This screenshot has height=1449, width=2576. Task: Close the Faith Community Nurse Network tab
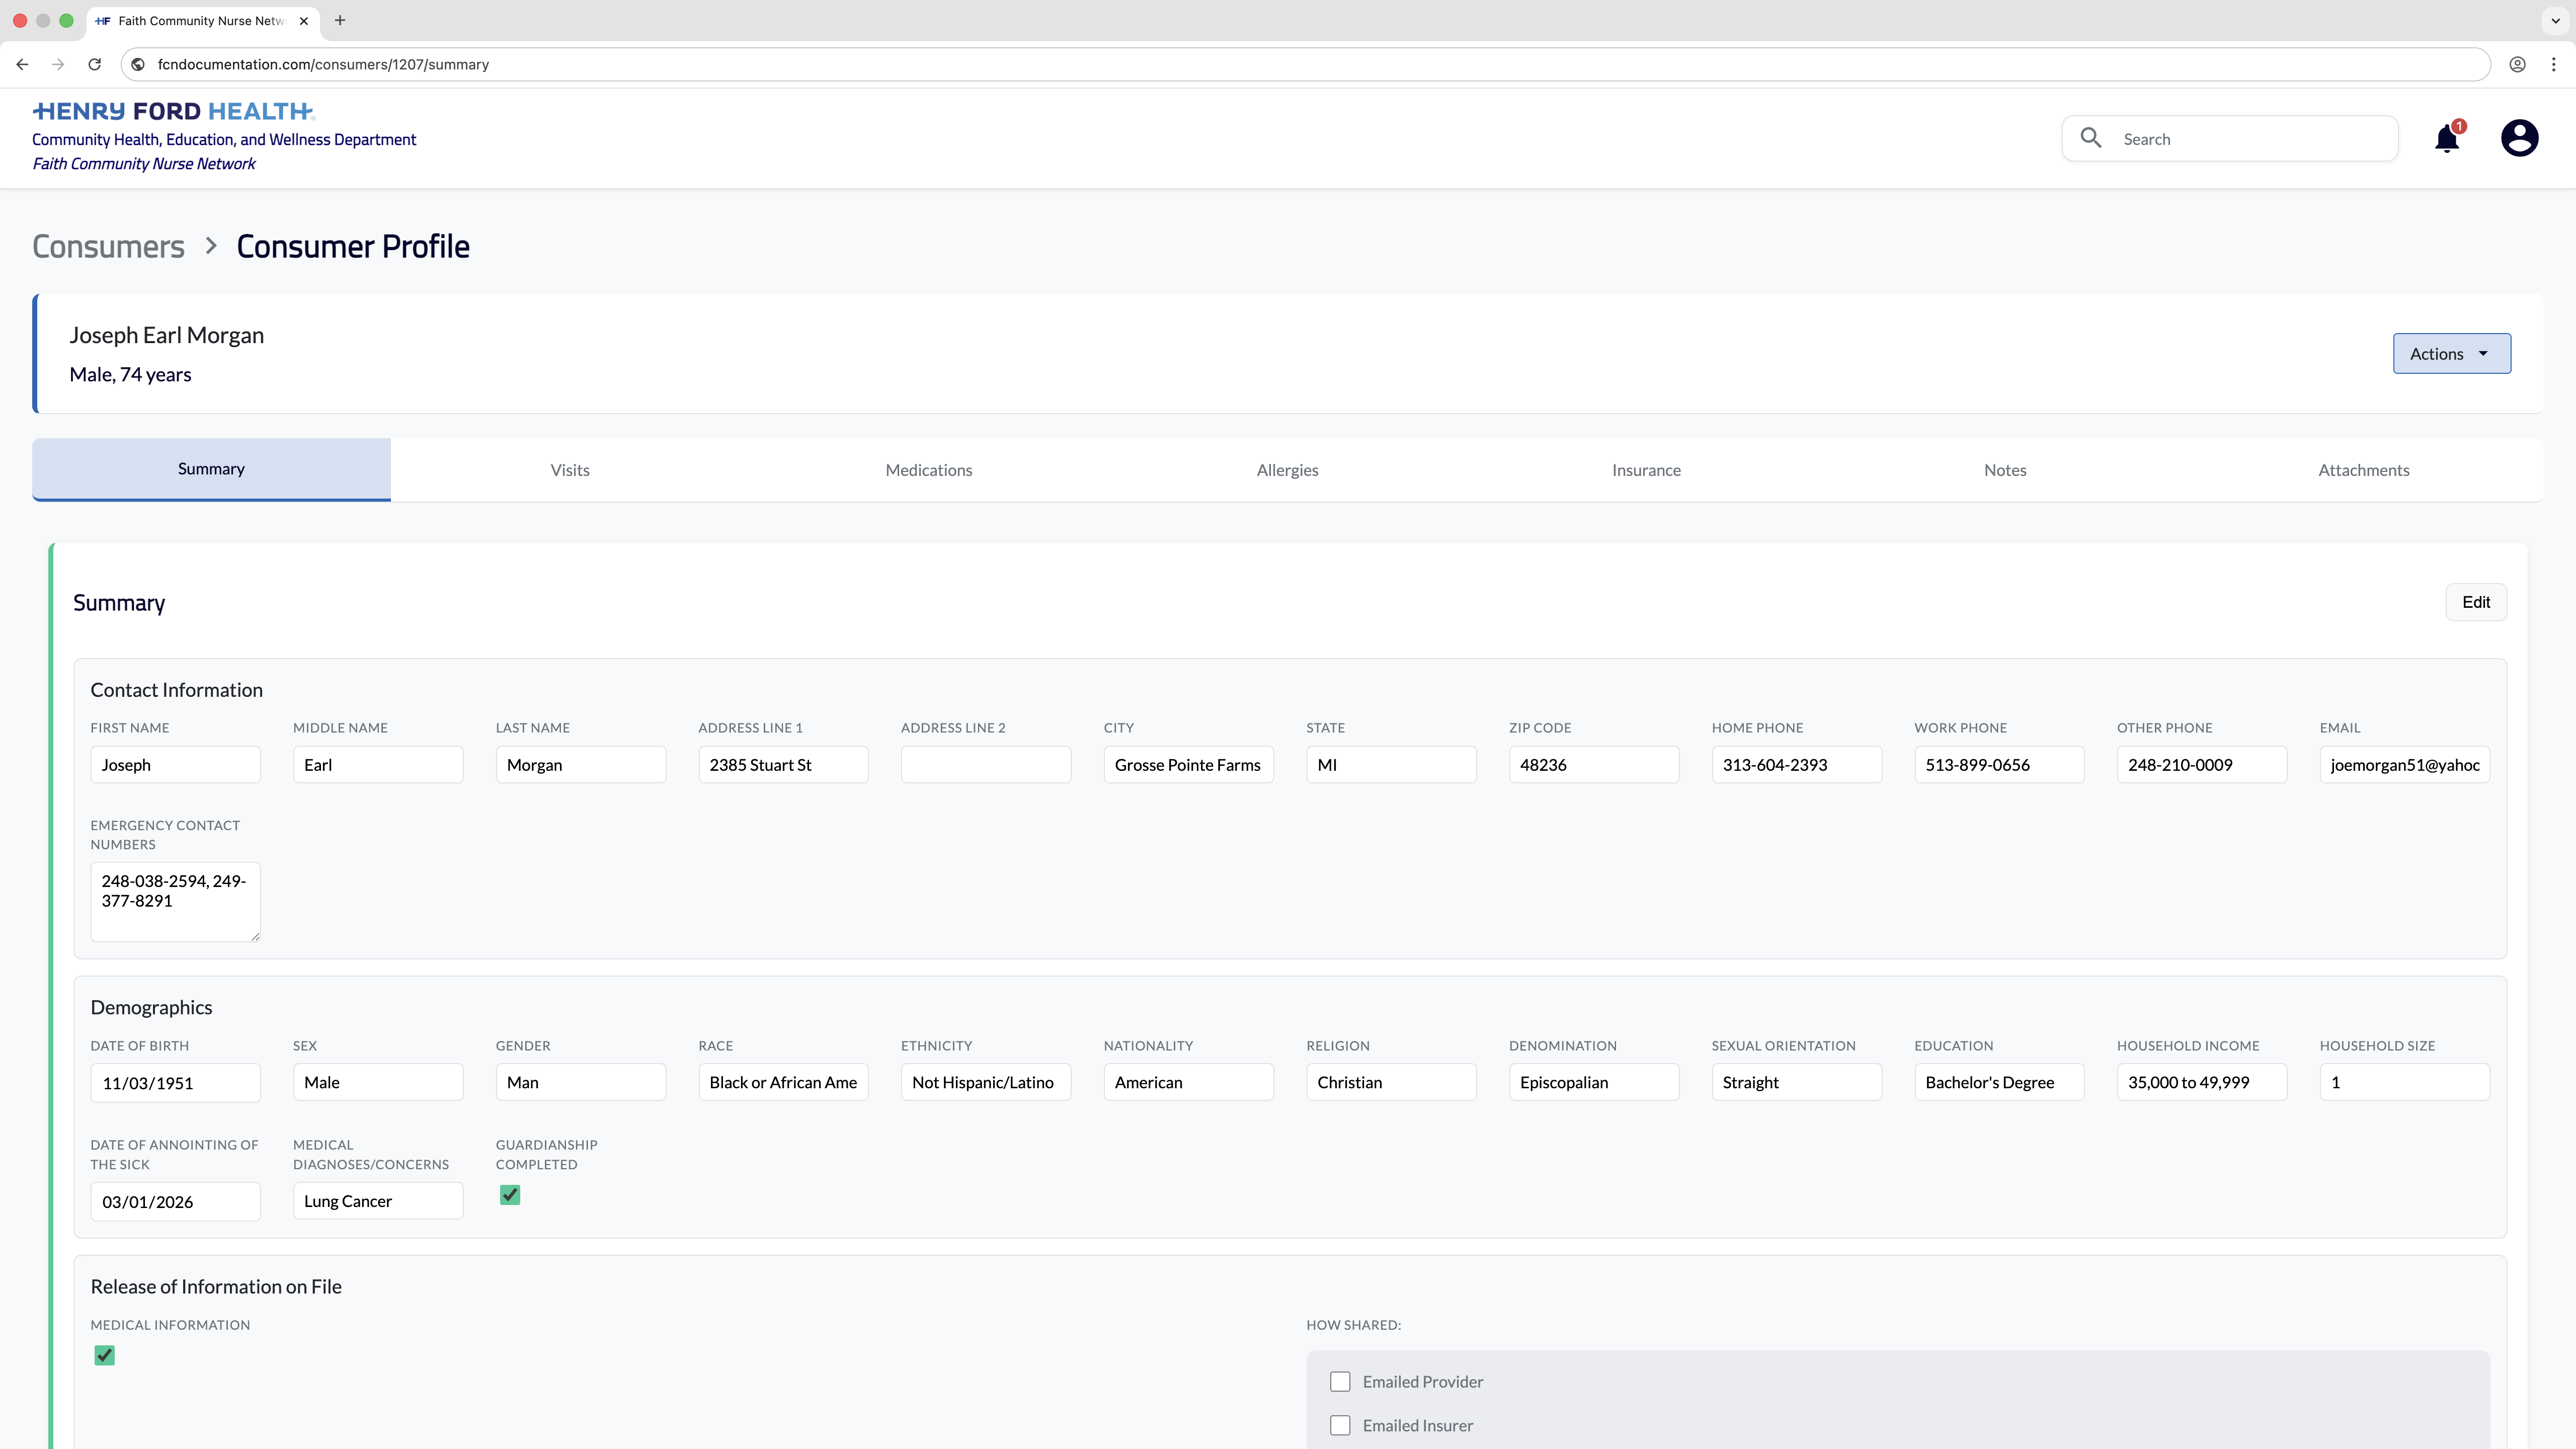304,20
